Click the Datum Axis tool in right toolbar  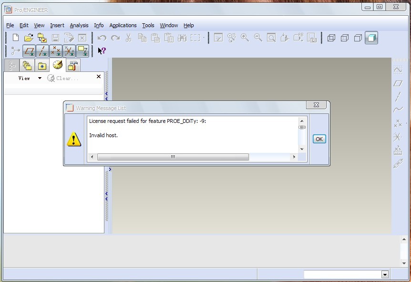(x=398, y=97)
